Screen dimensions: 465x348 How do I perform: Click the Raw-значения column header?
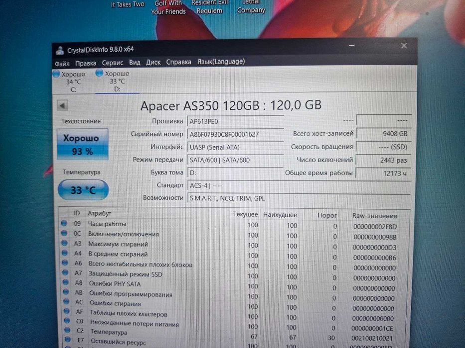[x=375, y=216]
